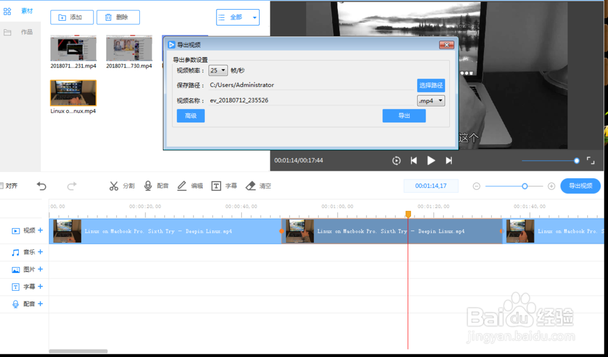
Task: Select thumbnail 2018071...231.mp4
Action: coord(74,48)
